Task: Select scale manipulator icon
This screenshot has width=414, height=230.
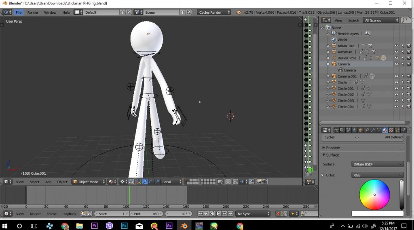Action: tap(157, 182)
